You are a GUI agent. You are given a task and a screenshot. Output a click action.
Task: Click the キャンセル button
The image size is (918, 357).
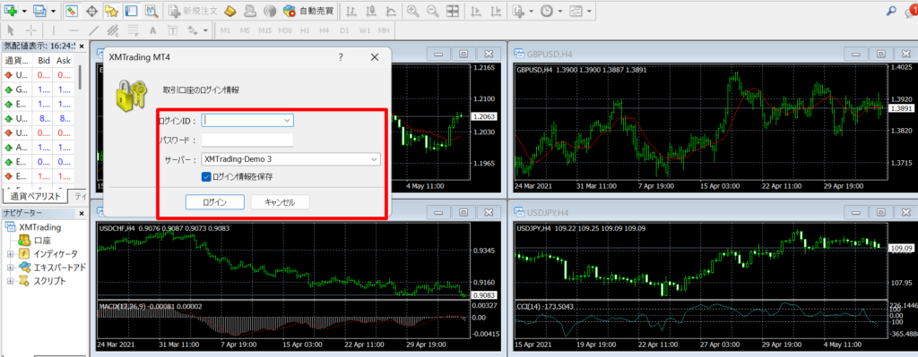280,202
